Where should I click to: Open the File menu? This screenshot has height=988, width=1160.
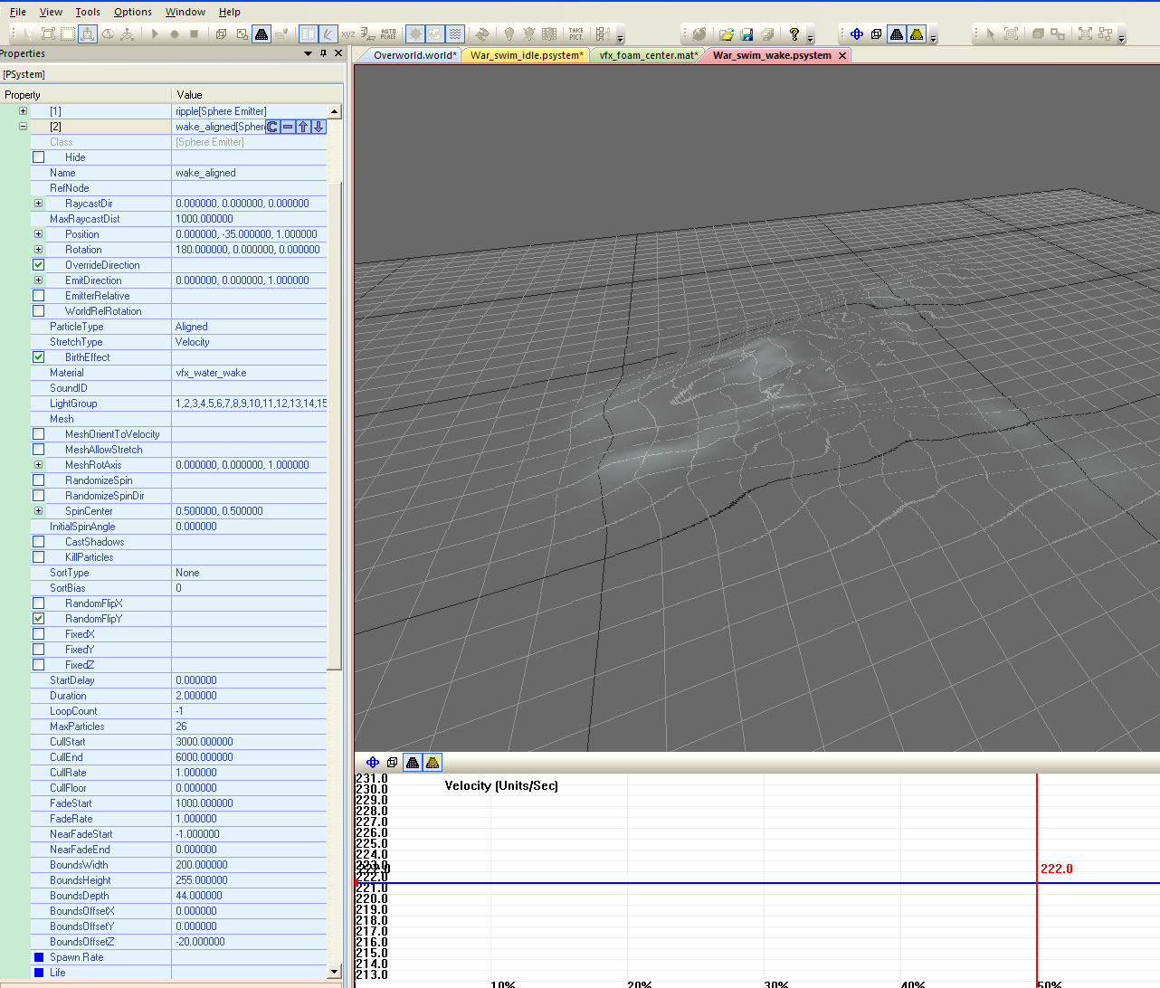coord(18,12)
